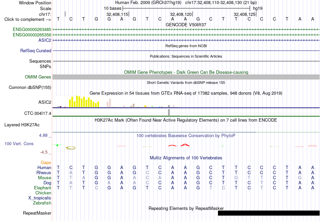Open the ENSG00000263485 gene label
The height and width of the screenshot is (221, 320).
[x=32, y=30]
